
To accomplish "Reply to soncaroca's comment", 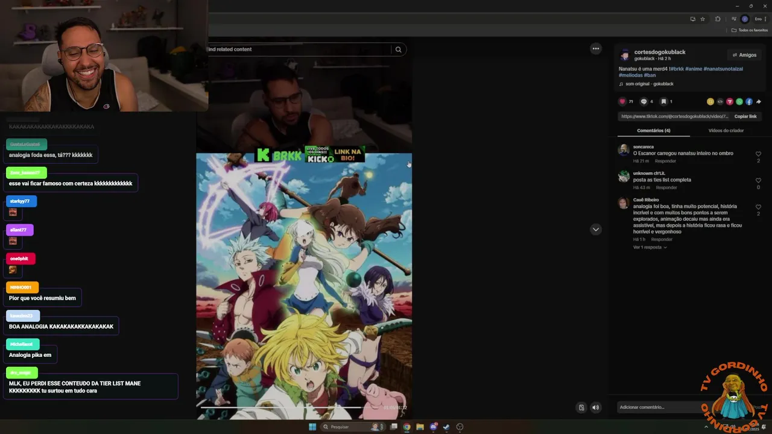I will click(665, 161).
